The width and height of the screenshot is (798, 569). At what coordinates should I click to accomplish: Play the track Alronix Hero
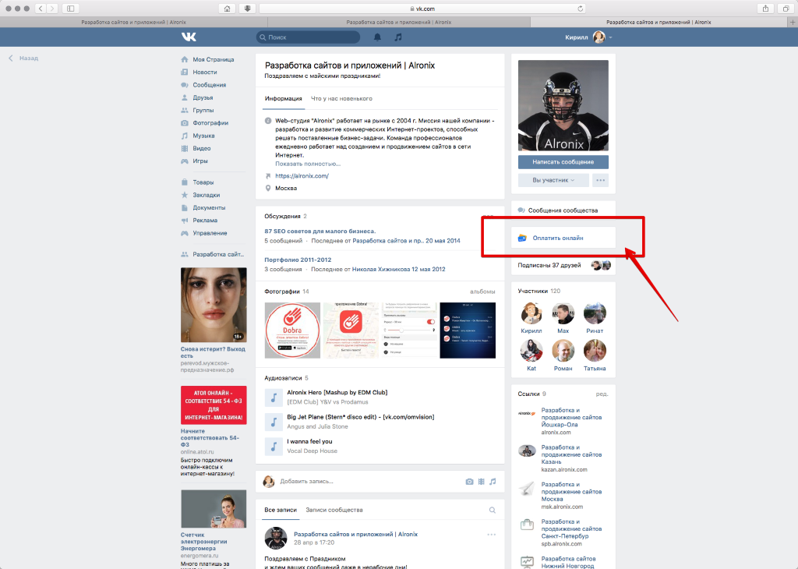click(x=274, y=398)
